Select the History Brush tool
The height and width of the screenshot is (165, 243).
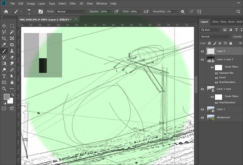(4, 57)
